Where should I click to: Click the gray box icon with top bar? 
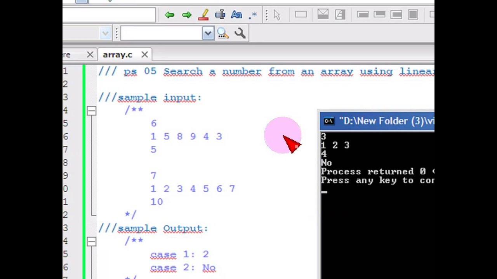(363, 15)
